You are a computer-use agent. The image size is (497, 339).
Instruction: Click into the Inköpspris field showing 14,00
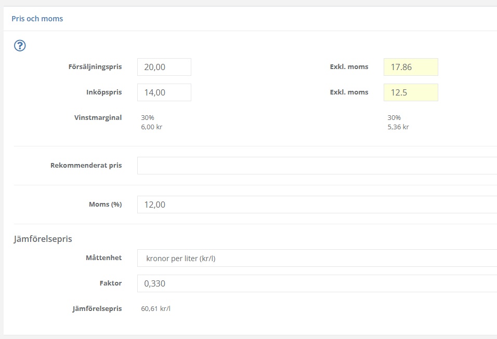pyautogui.click(x=164, y=92)
